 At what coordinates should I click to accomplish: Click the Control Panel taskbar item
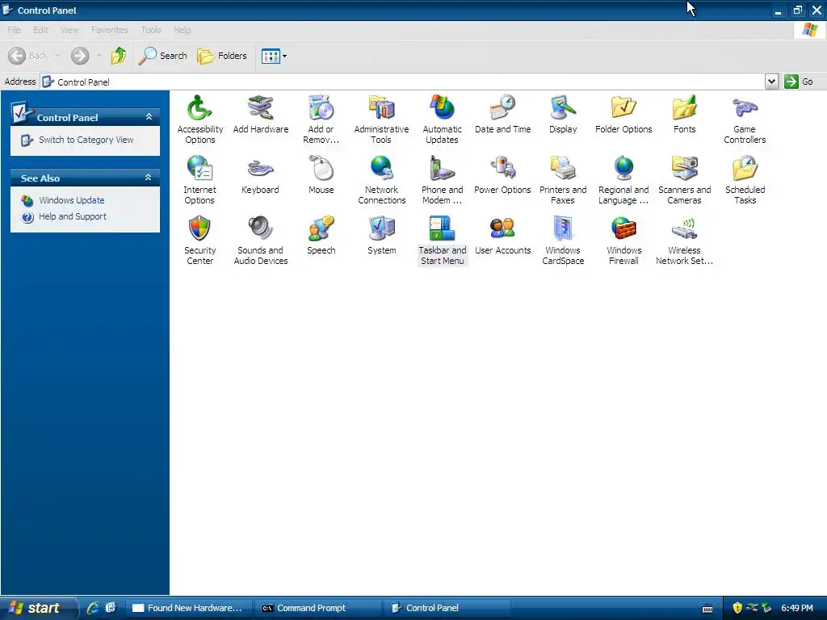tap(447, 608)
